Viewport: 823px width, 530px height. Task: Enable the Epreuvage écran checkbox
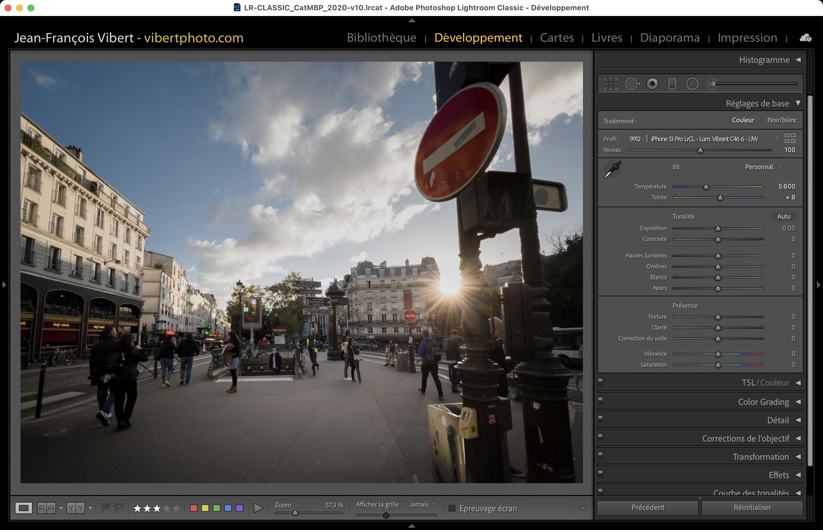click(x=452, y=508)
